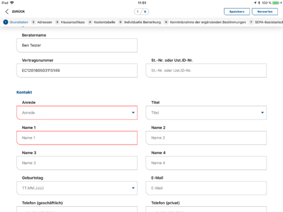Click the Bluetooth status icon
This screenshot has width=283, height=212.
(x=259, y=3)
